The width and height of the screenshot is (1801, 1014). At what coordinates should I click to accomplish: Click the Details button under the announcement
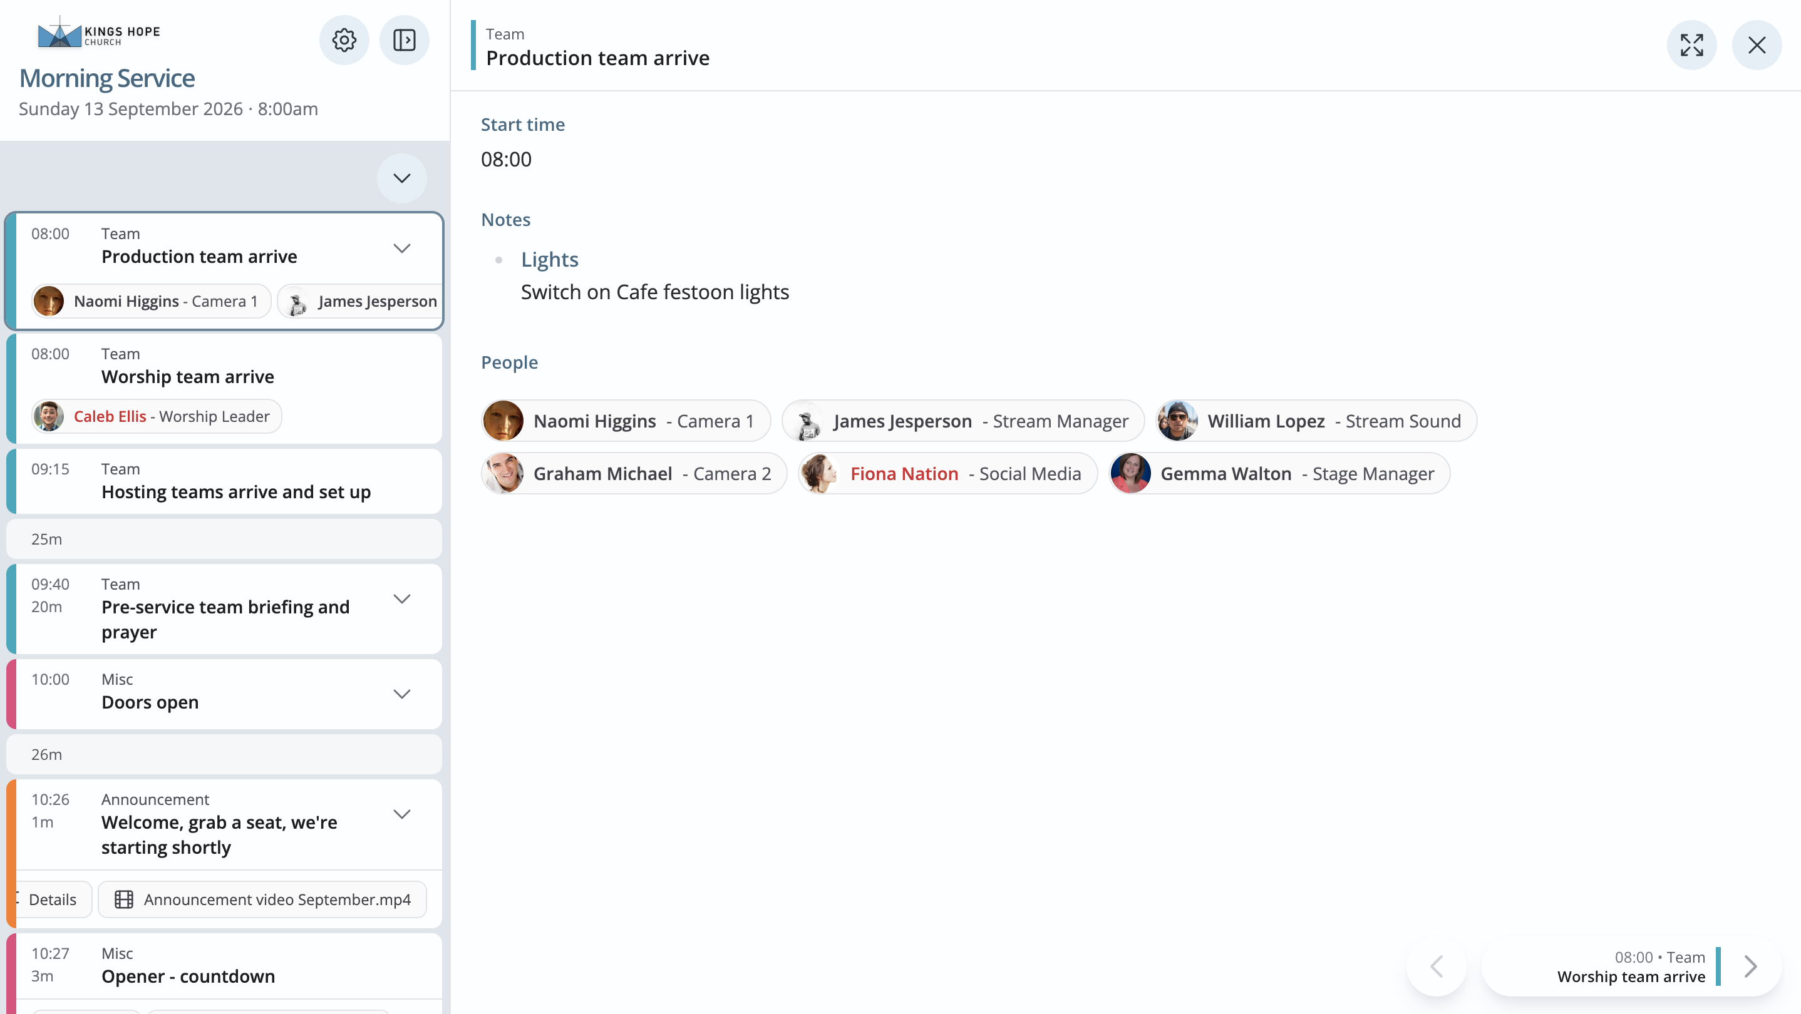(53, 899)
